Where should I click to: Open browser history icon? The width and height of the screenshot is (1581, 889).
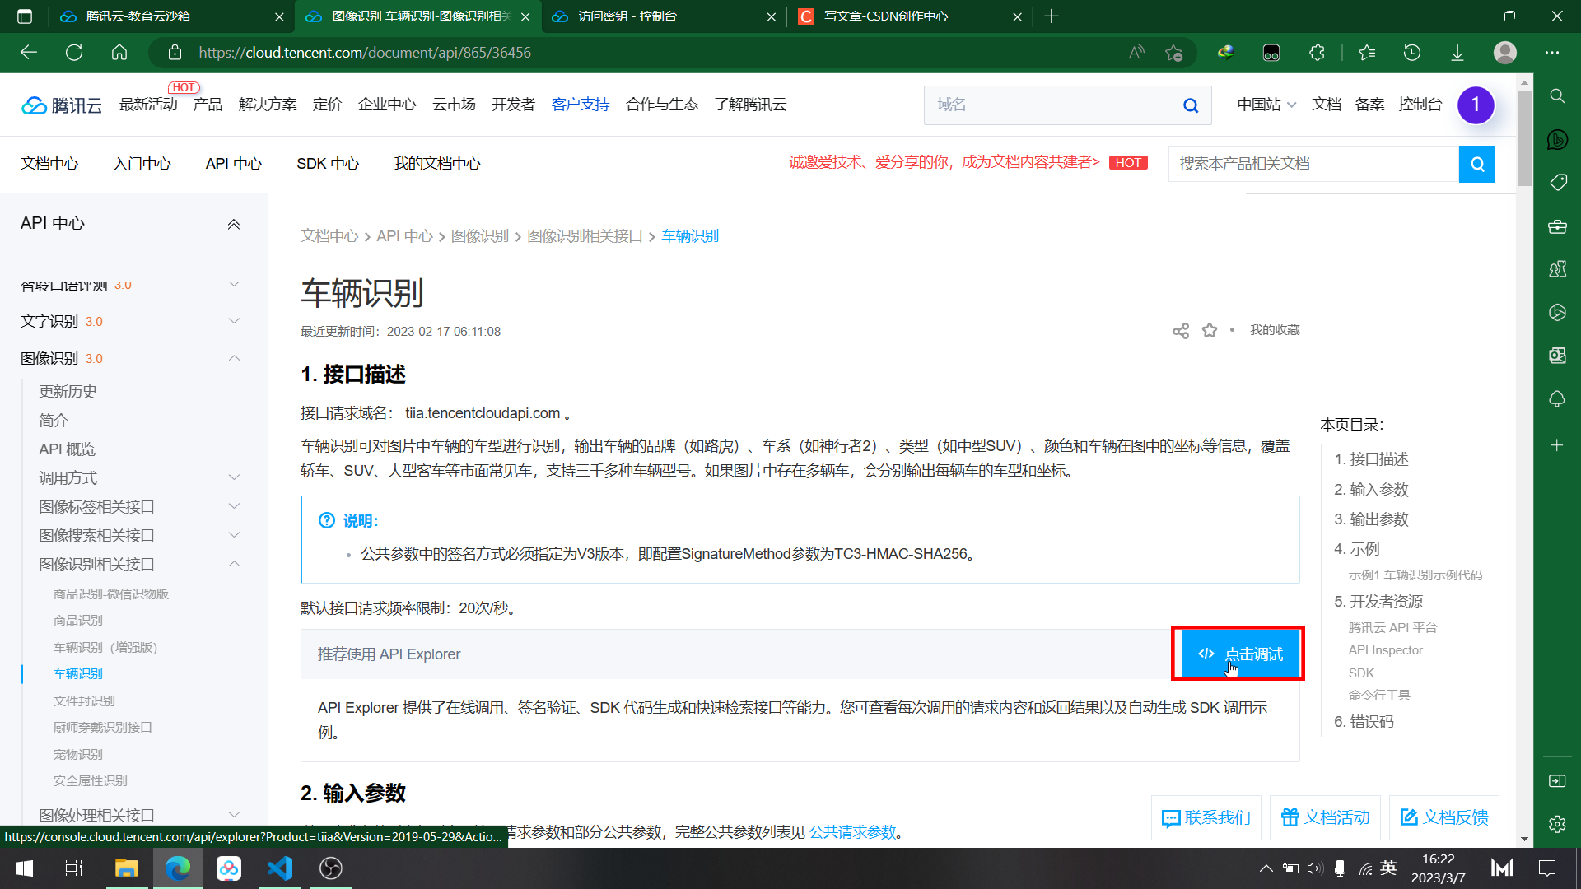[x=1412, y=53]
